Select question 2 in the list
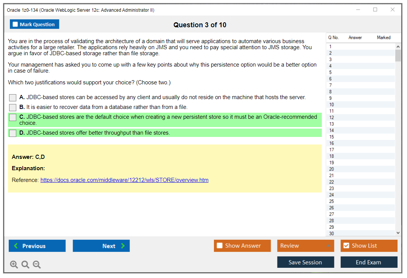 pyautogui.click(x=360, y=53)
